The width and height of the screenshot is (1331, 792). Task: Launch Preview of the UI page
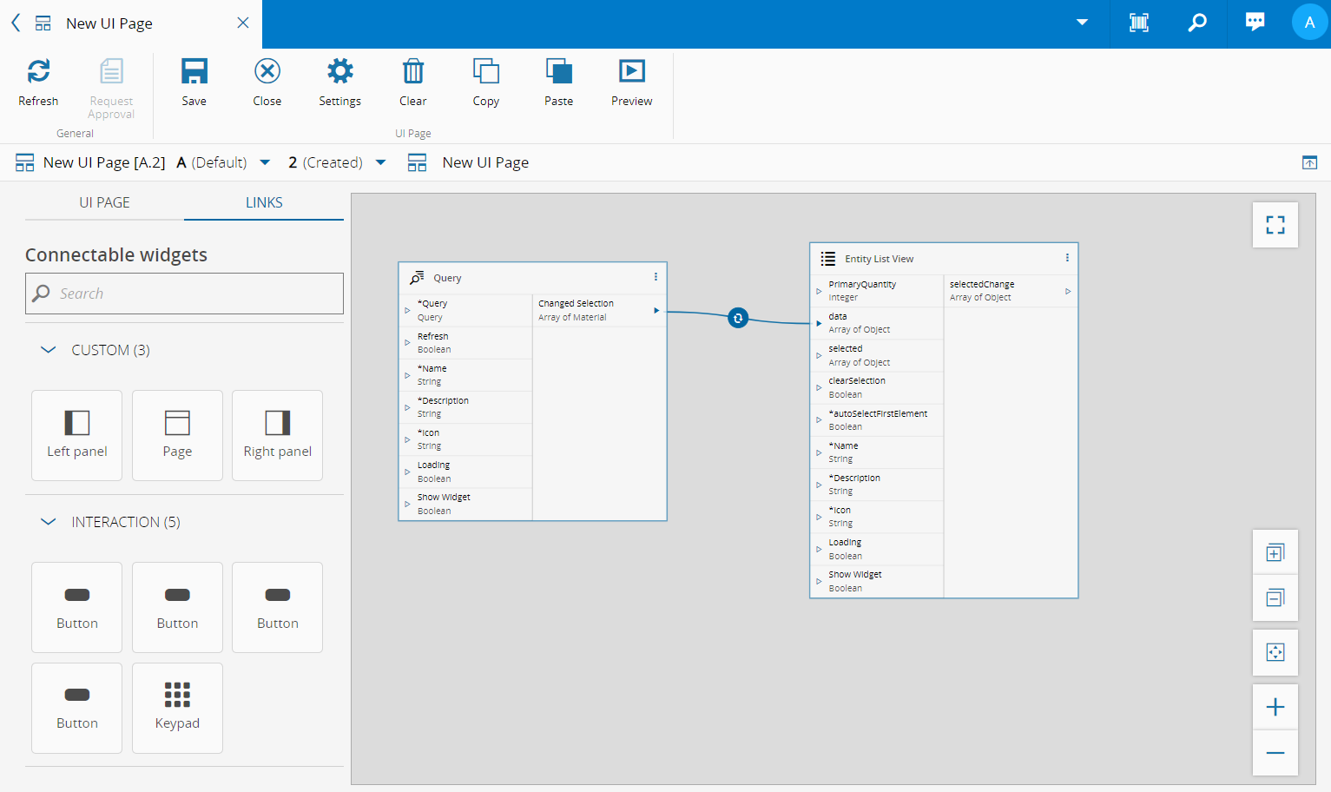click(631, 72)
